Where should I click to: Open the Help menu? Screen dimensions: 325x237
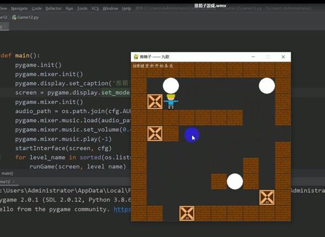pos(126,8)
